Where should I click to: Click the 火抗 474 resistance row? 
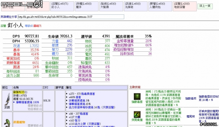click(92, 50)
